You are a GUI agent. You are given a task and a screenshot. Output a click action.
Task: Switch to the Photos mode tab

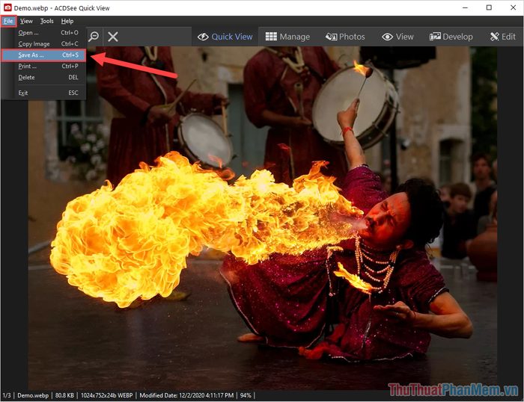[x=345, y=37]
